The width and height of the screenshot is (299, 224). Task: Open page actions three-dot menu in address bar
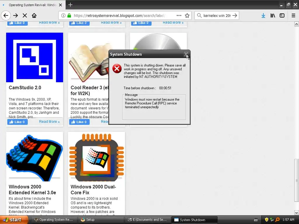click(x=179, y=15)
